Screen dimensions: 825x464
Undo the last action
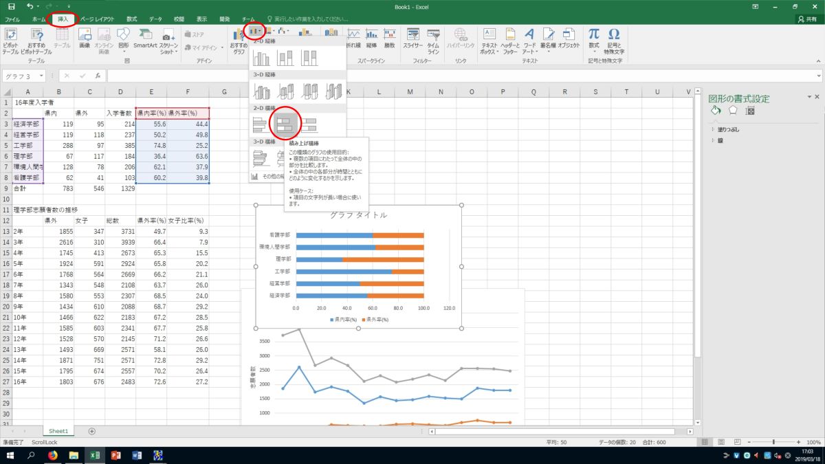click(x=30, y=6)
